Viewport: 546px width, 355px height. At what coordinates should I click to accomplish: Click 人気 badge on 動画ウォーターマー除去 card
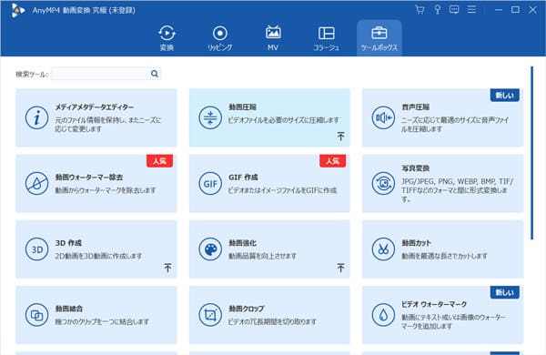point(159,161)
